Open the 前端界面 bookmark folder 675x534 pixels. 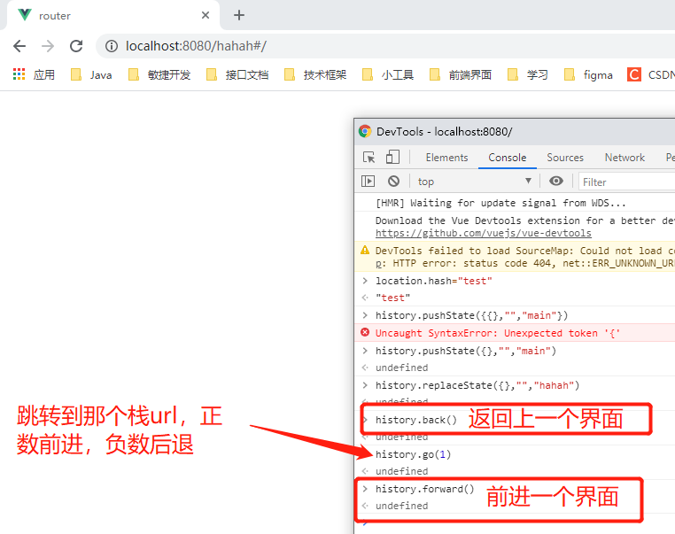coord(461,75)
